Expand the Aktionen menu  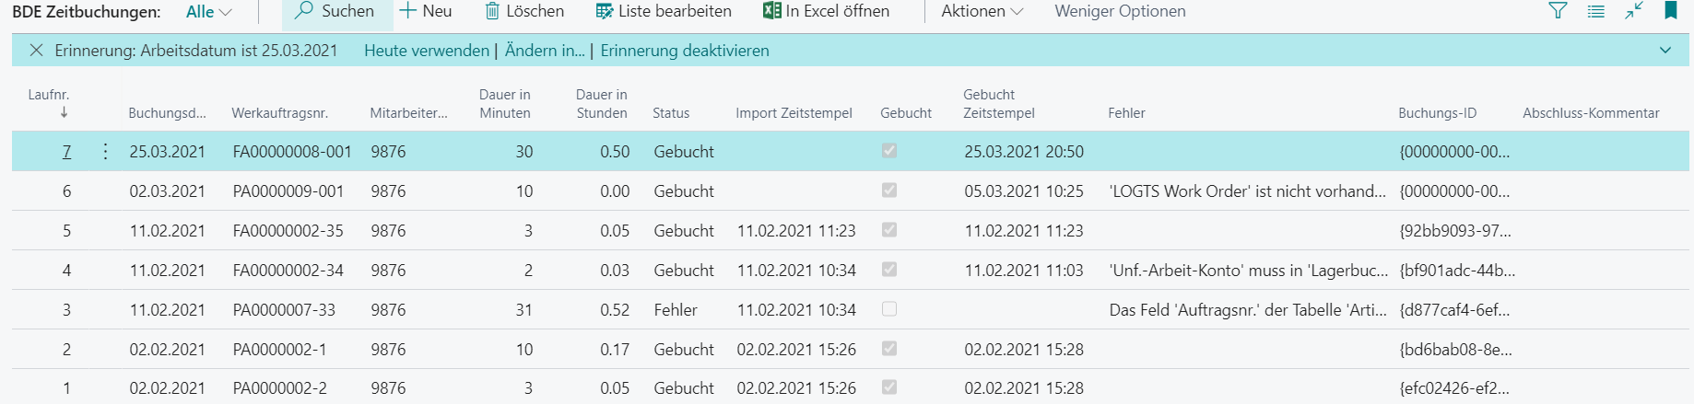982,11
